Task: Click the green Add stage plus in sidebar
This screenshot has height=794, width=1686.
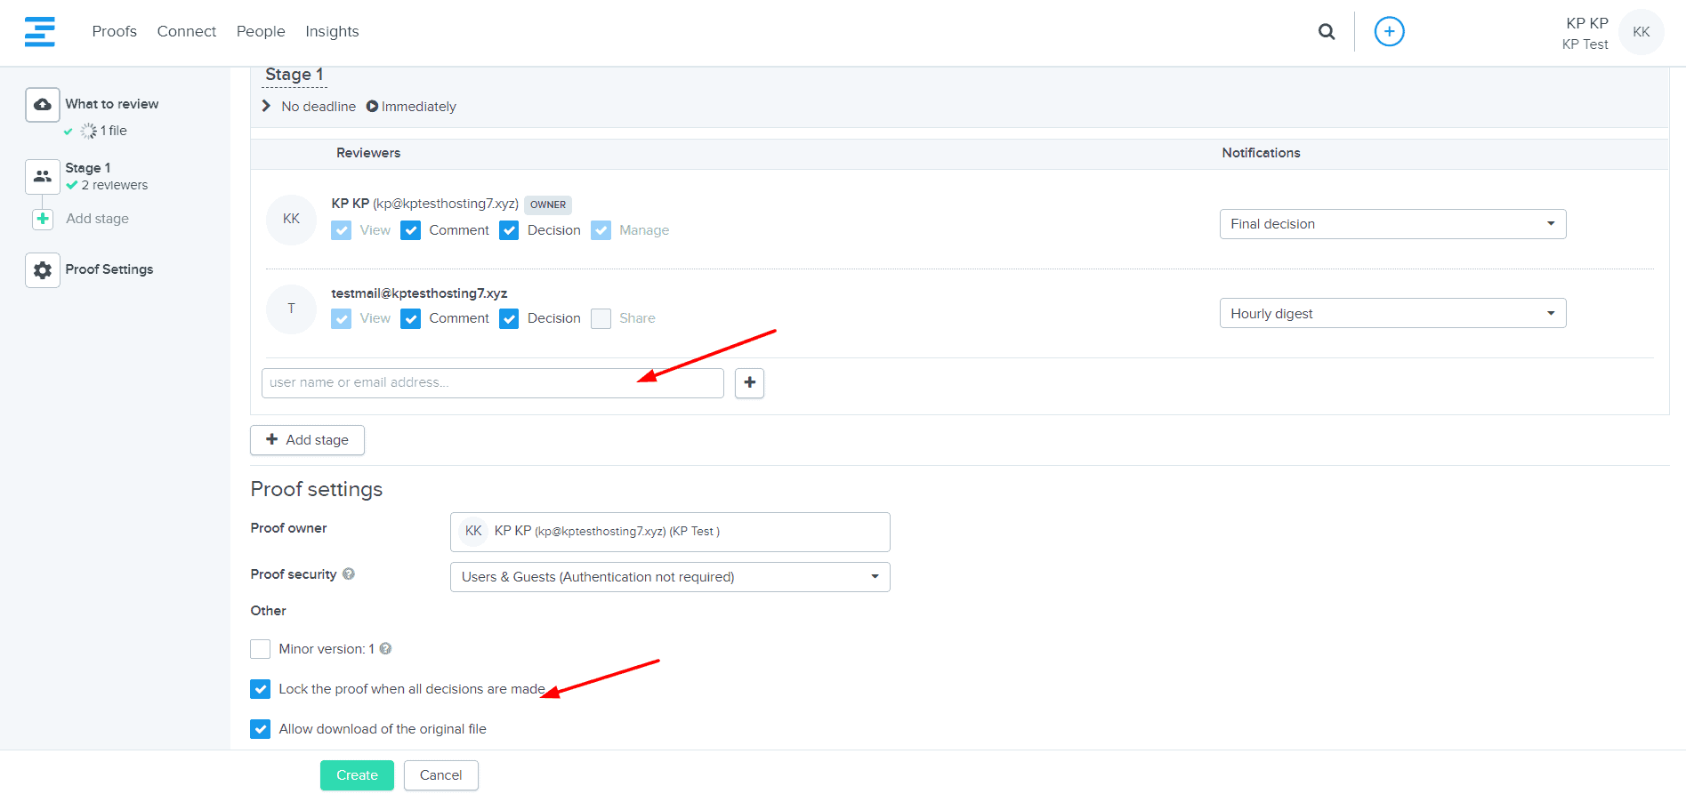Action: pyautogui.click(x=43, y=219)
